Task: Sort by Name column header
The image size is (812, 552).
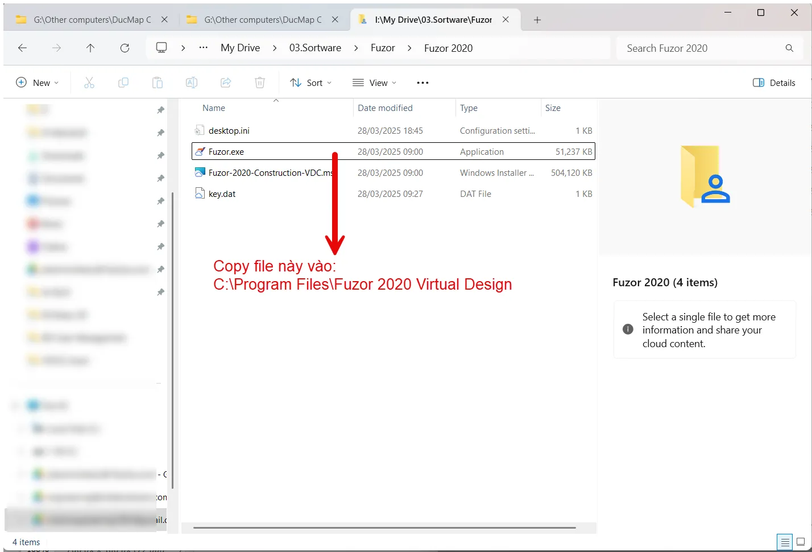Action: coord(214,108)
